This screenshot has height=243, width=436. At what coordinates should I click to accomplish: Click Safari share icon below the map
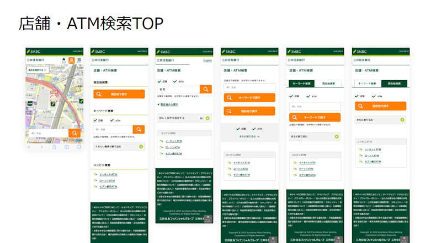[x=54, y=147]
